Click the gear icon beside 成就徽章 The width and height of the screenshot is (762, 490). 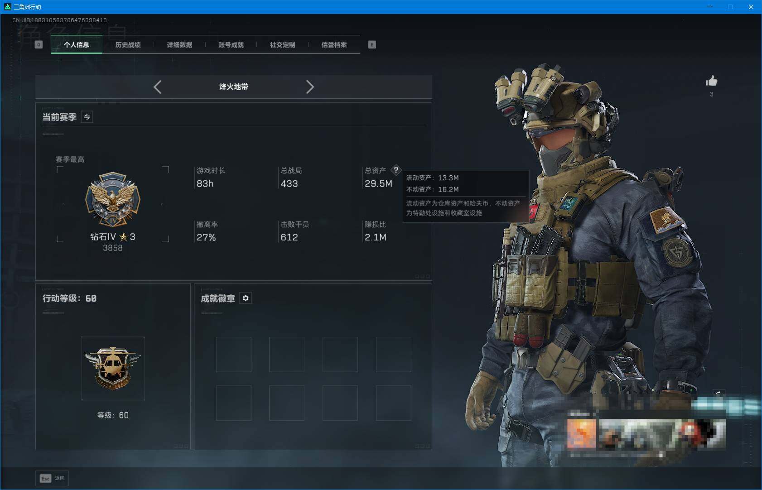[x=246, y=298]
